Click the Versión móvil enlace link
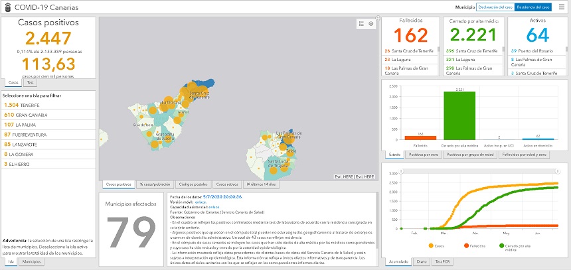 pyautogui.click(x=198, y=201)
